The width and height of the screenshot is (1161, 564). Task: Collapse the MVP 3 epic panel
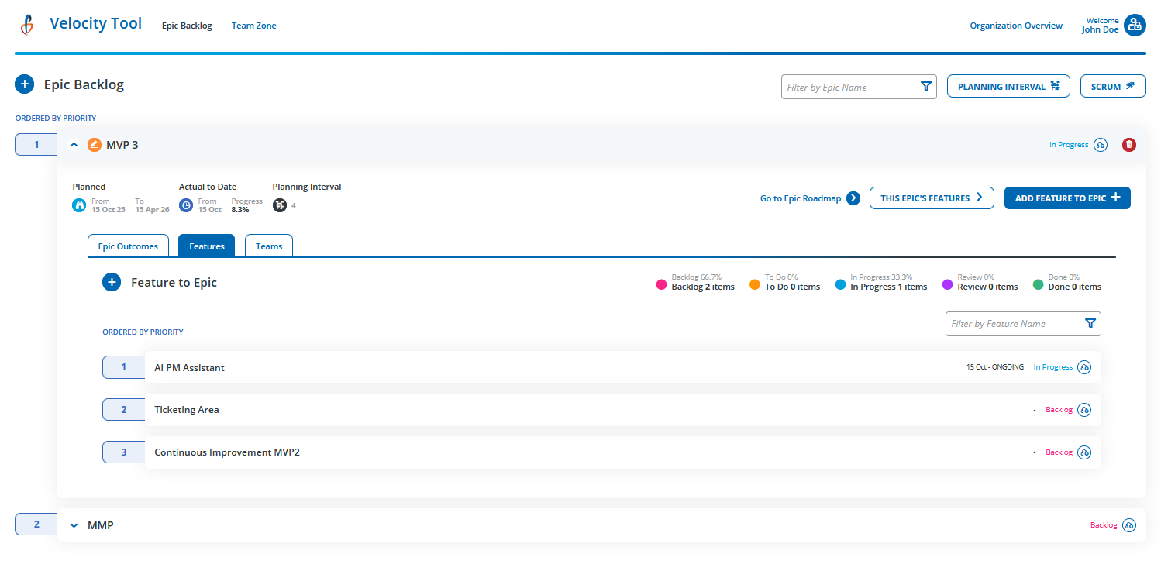click(x=74, y=144)
